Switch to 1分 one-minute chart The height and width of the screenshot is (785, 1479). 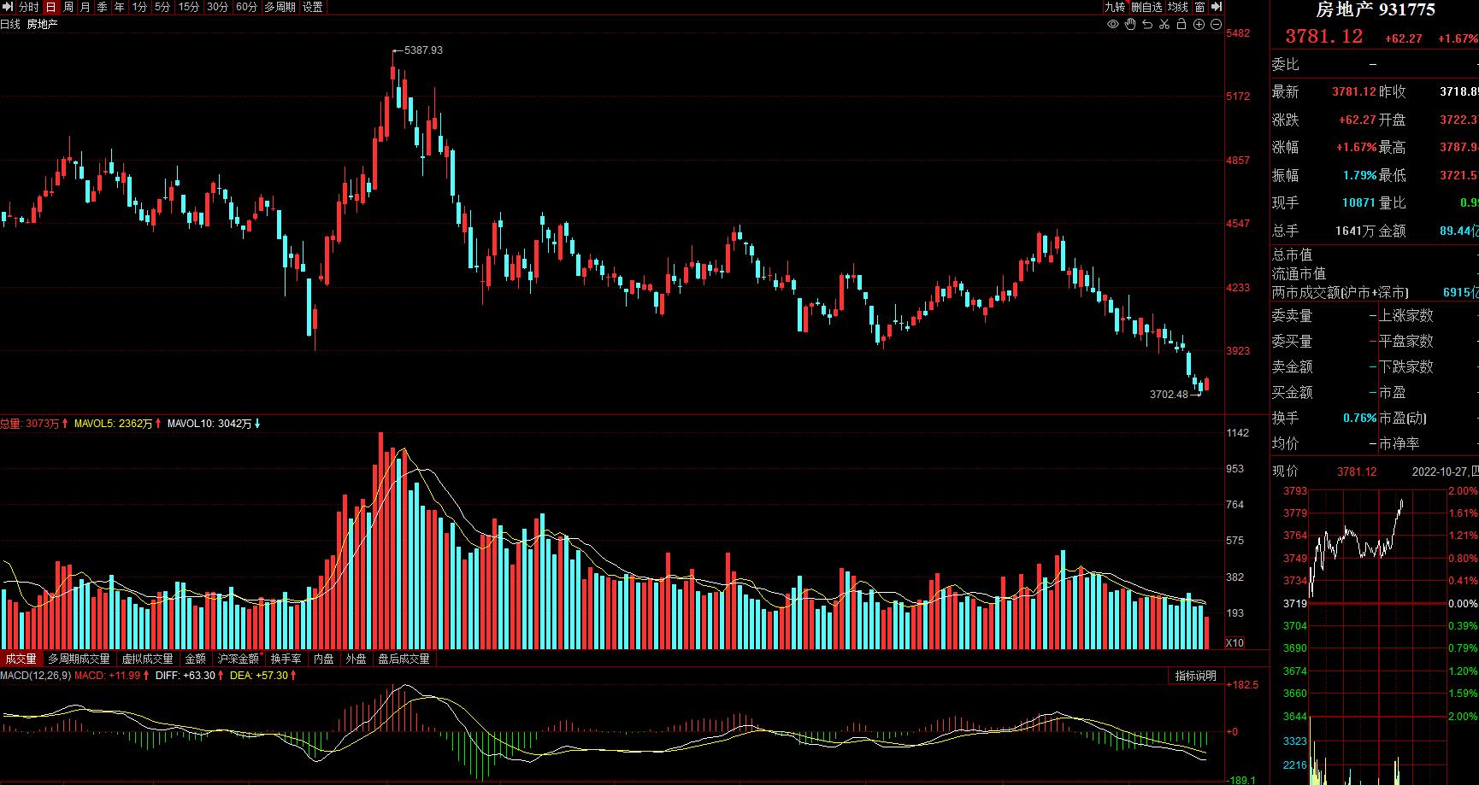pos(139,7)
